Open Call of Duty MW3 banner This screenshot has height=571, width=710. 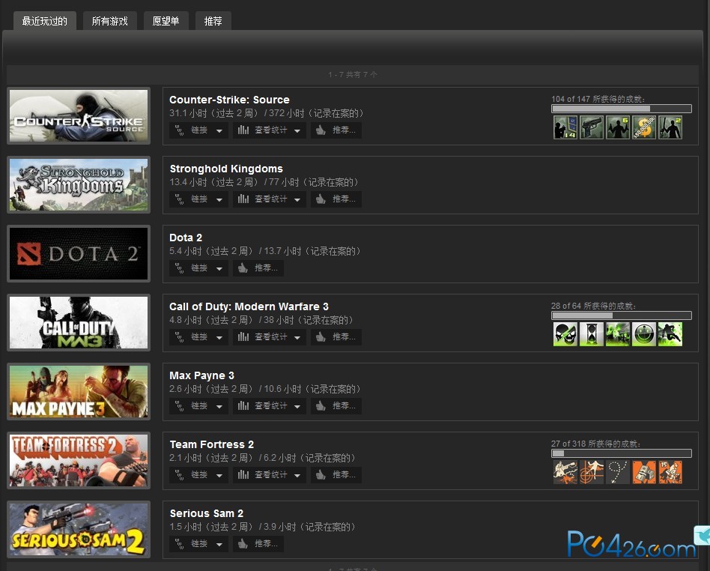[x=79, y=323]
